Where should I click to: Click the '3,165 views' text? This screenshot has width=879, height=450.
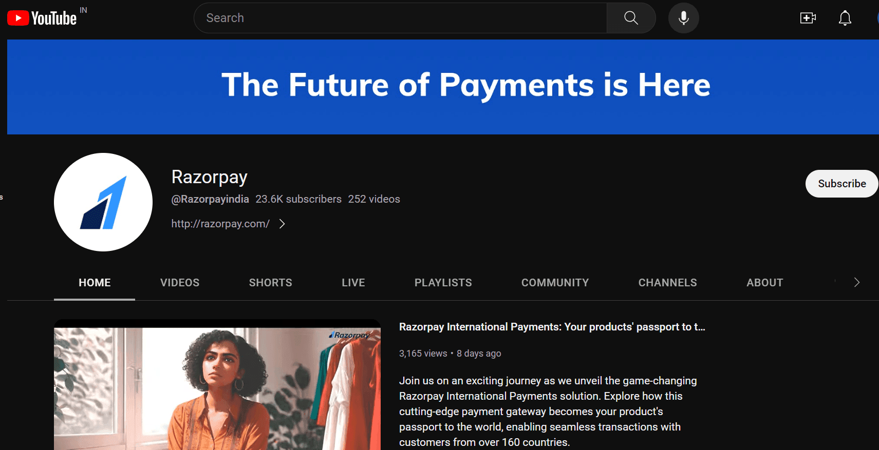click(423, 354)
